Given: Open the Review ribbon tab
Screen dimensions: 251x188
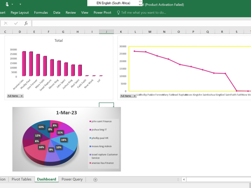Looking at the screenshot, I should pos(71,13).
